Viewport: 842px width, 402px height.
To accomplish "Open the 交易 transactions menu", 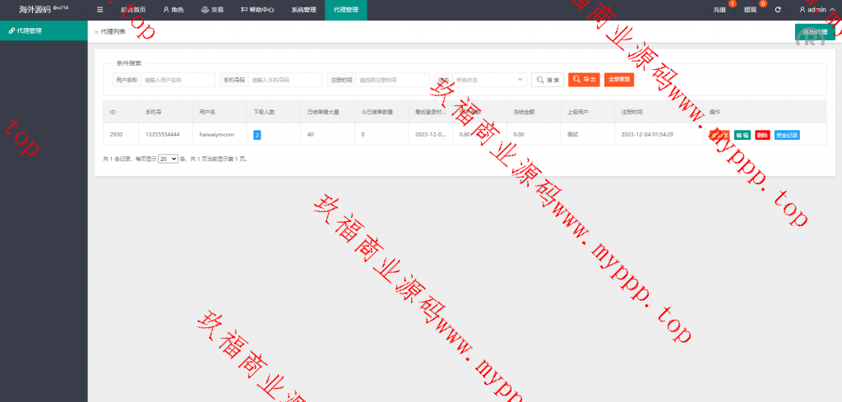I will [212, 10].
